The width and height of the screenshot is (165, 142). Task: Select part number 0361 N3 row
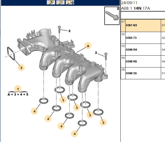coord(143,25)
